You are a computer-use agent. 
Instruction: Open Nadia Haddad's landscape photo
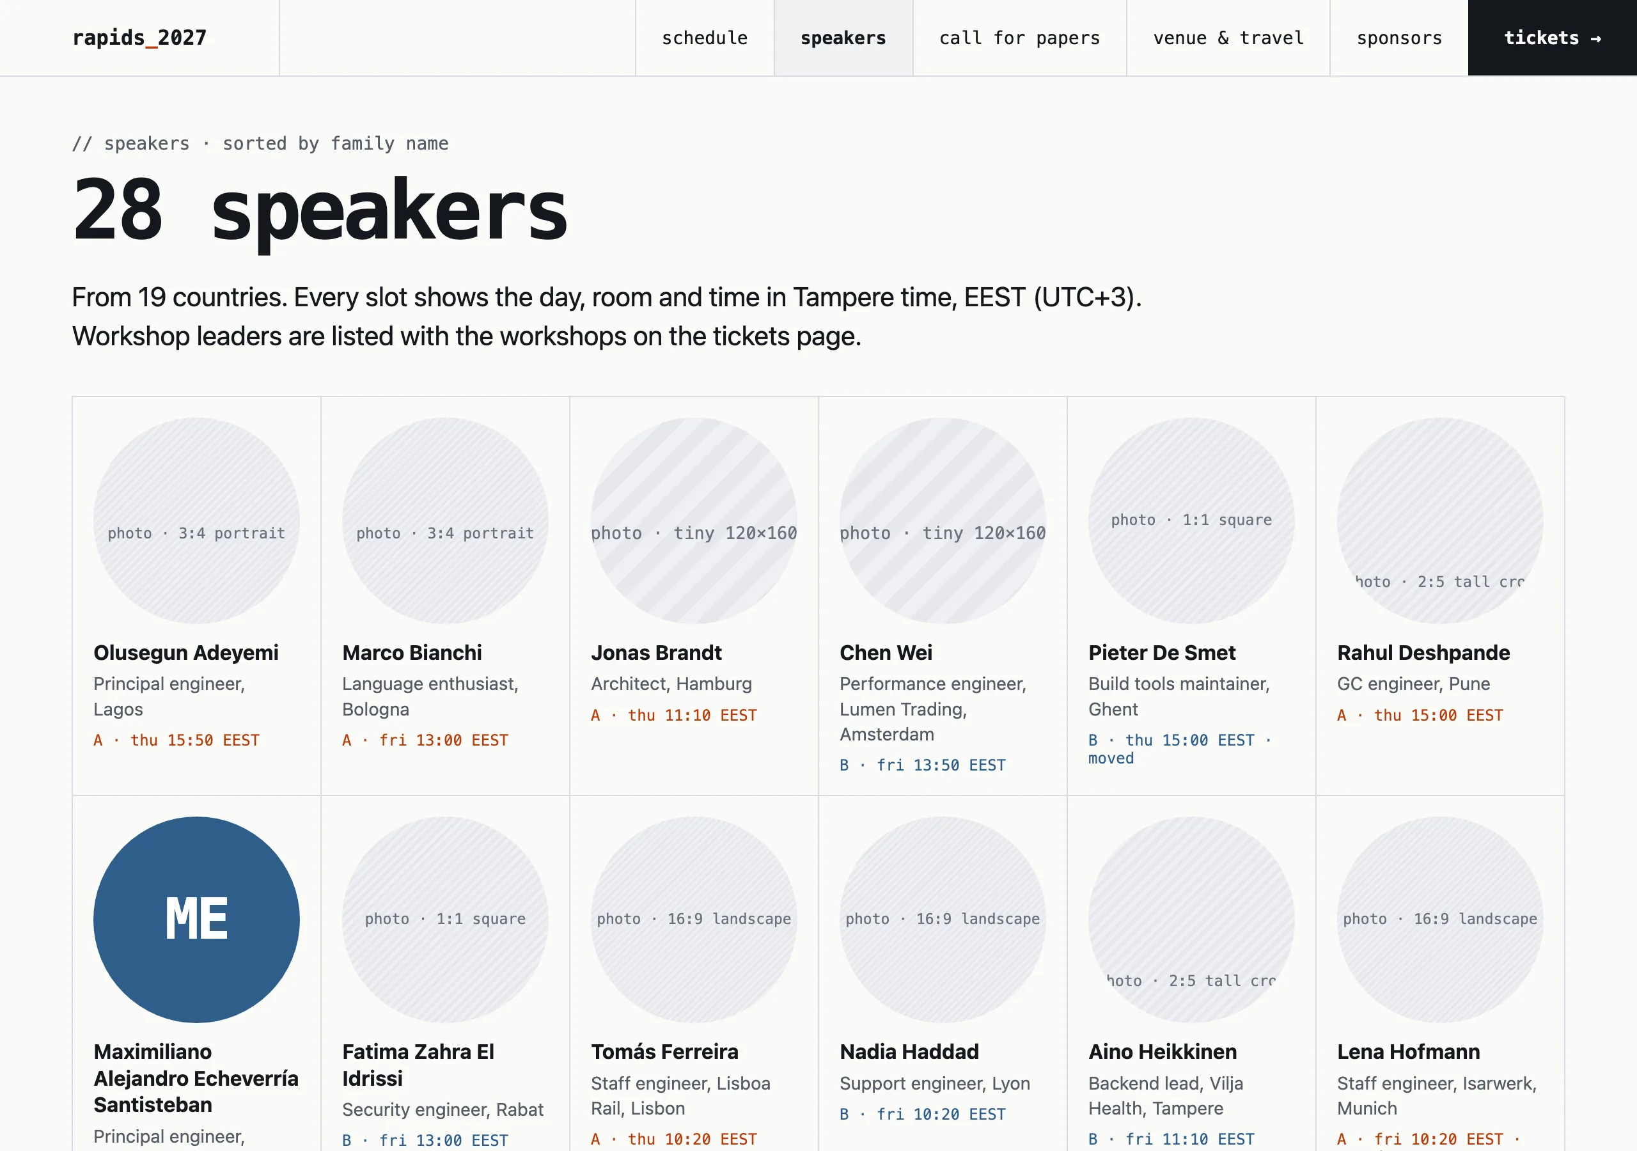point(943,920)
